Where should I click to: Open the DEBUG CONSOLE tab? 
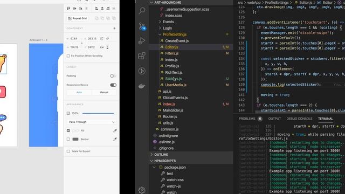point(299,119)
